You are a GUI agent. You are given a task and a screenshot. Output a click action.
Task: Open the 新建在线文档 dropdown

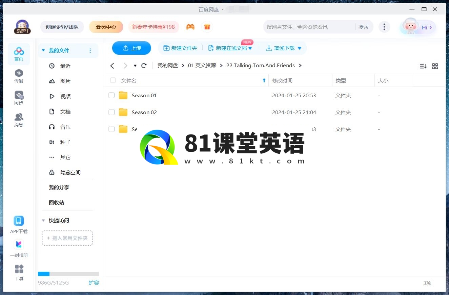(250, 48)
